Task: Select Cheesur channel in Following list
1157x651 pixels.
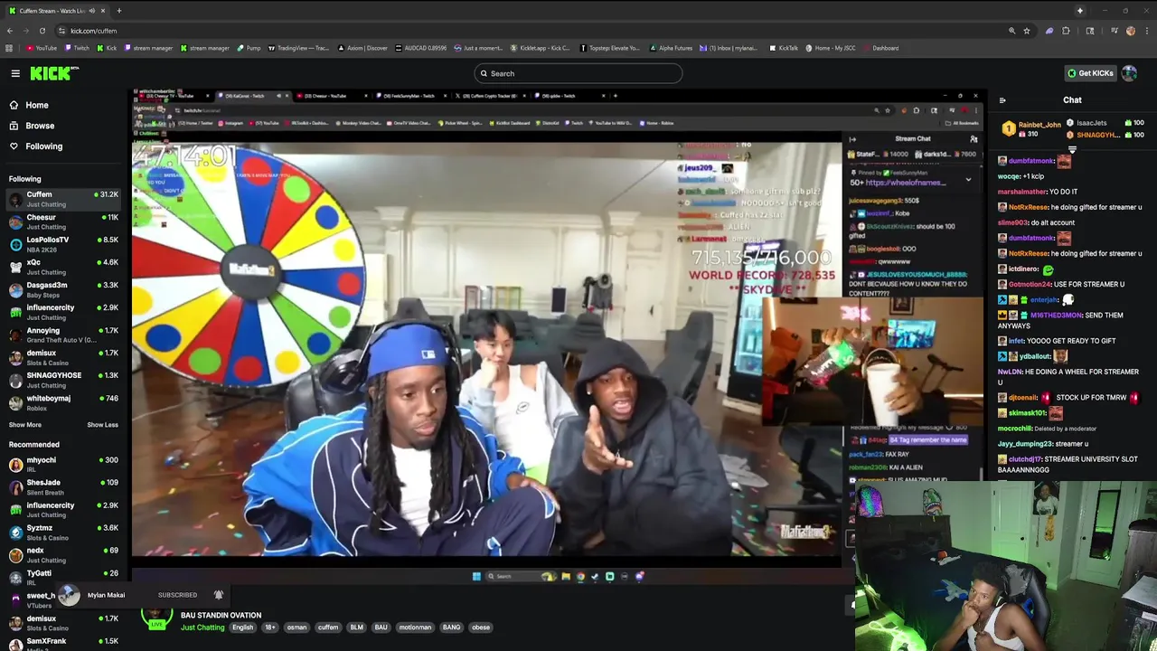Action: pos(63,222)
